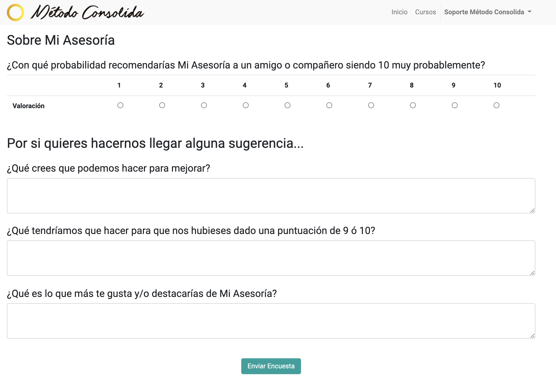Go to the Cursos page
The height and width of the screenshot is (385, 556).
click(x=425, y=12)
